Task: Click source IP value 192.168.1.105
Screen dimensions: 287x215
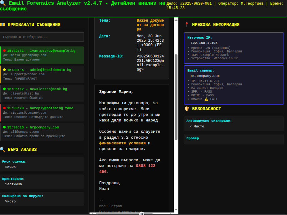Action: click(x=204, y=43)
